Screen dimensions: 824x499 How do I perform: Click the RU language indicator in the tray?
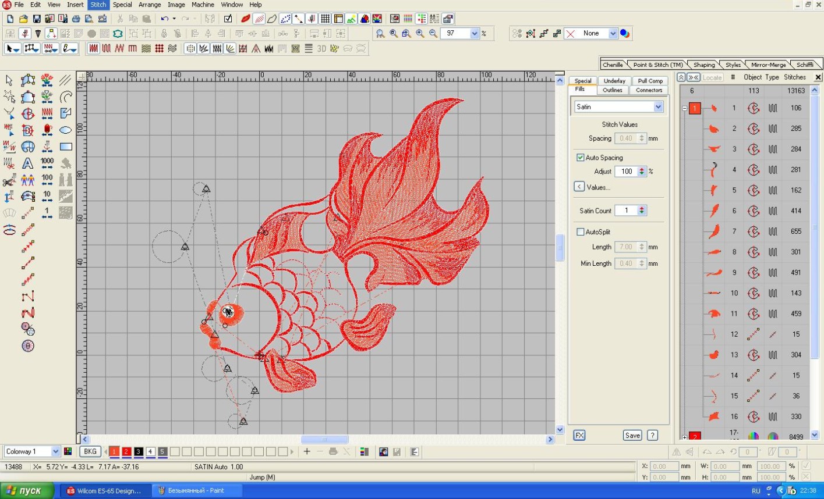756,491
